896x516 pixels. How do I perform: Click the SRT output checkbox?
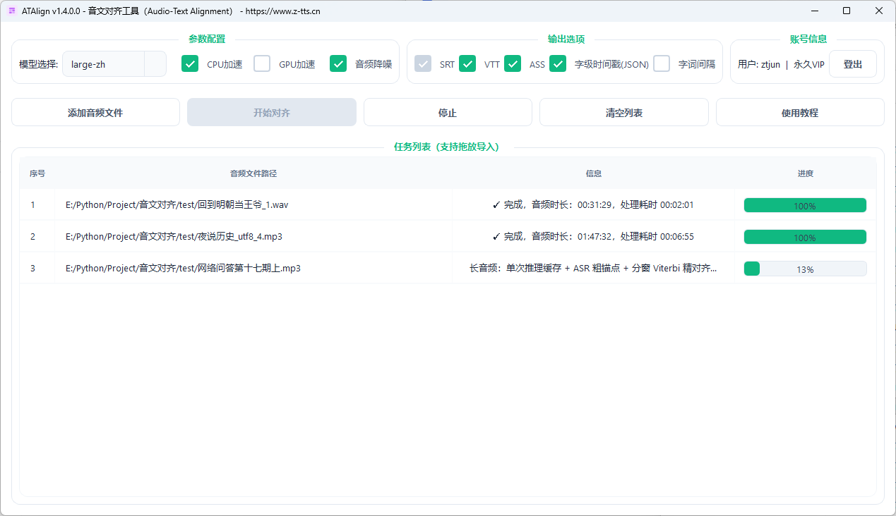coord(423,63)
